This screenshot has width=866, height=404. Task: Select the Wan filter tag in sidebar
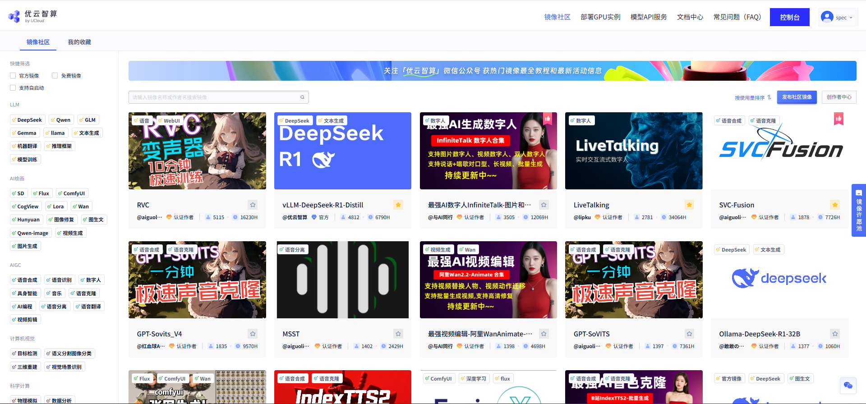pos(81,207)
